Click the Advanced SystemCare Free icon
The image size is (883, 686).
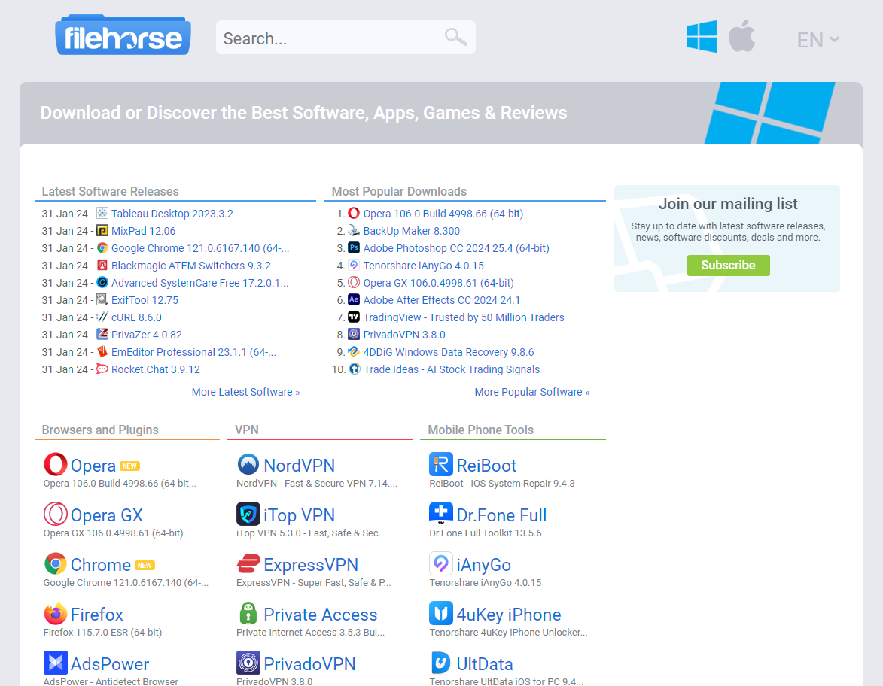pyautogui.click(x=102, y=283)
